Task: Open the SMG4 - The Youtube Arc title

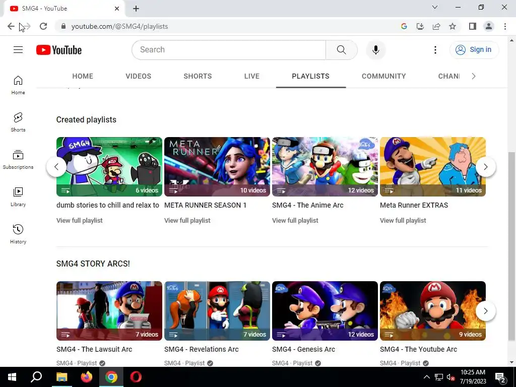Action: click(419, 349)
